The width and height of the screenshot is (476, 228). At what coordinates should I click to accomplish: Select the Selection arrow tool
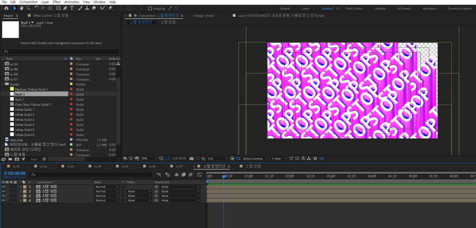15,8
